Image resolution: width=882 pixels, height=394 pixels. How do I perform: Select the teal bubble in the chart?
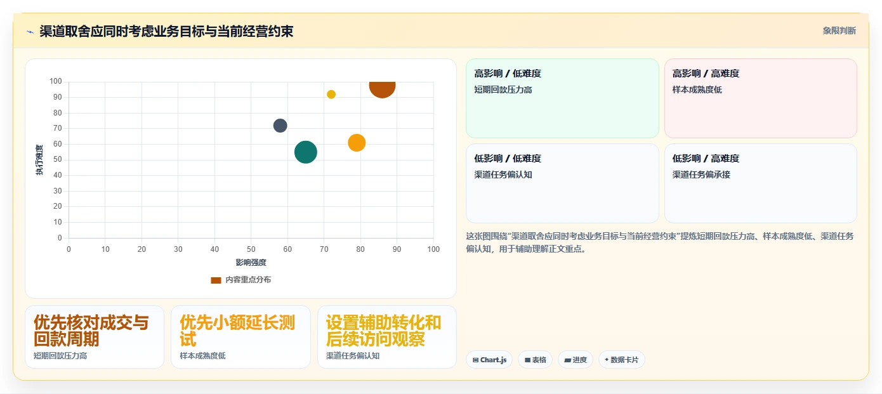(306, 152)
